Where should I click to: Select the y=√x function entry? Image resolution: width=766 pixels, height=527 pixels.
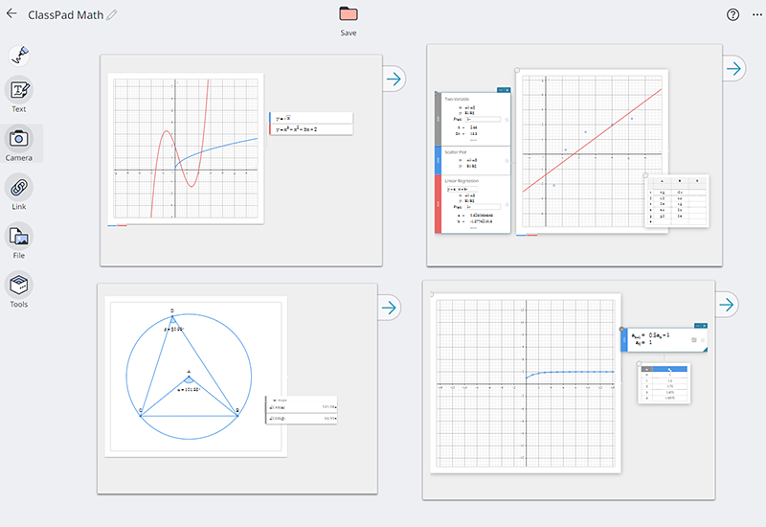(x=311, y=118)
